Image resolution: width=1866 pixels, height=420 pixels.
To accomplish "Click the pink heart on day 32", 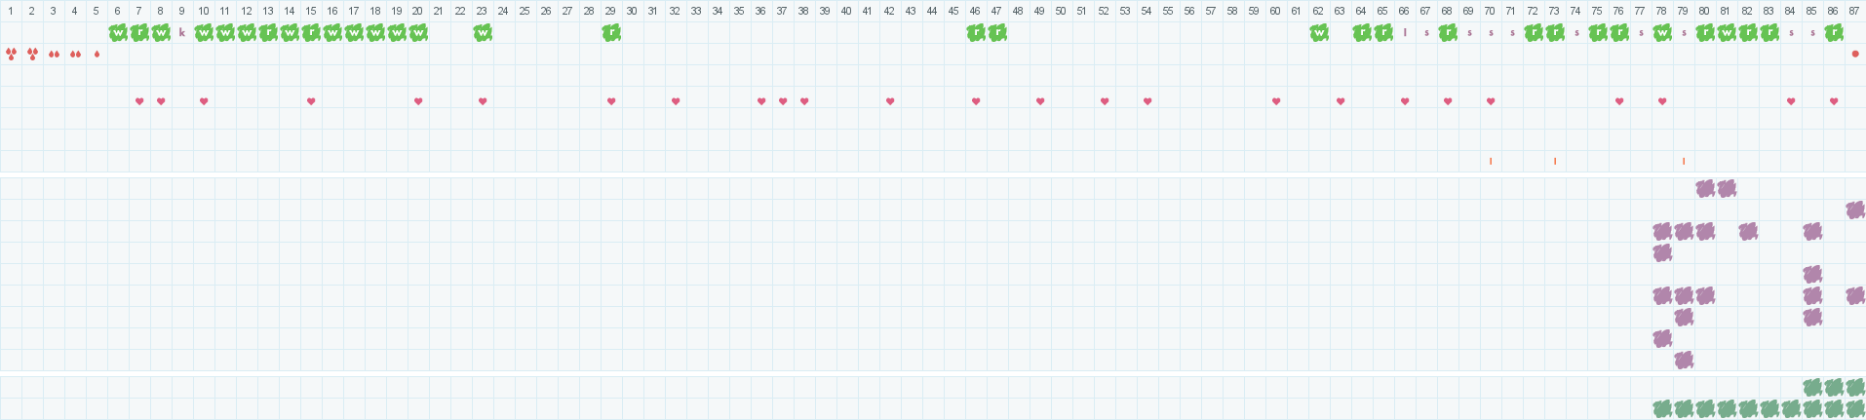I will point(676,101).
